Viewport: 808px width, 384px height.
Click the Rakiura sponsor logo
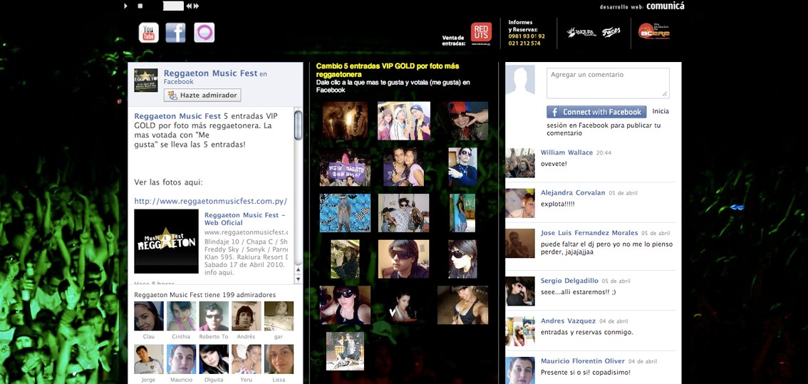coord(581,33)
